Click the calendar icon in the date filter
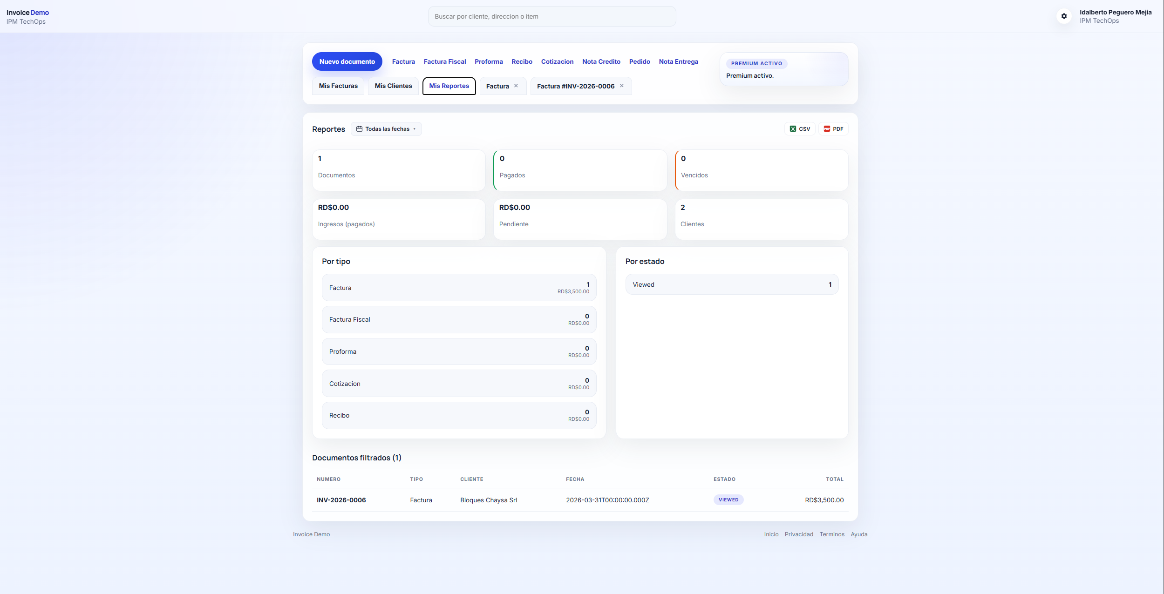 (359, 128)
